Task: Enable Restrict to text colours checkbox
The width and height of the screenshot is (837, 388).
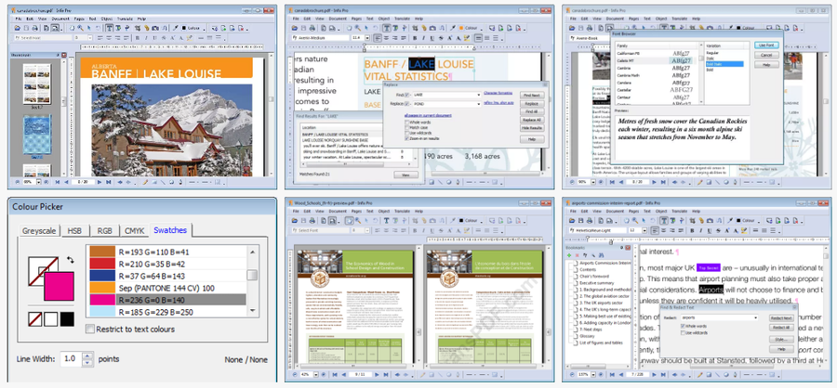Action: click(90, 329)
